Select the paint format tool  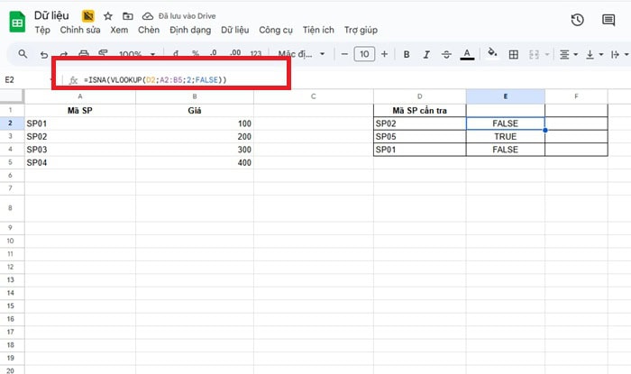[103, 54]
